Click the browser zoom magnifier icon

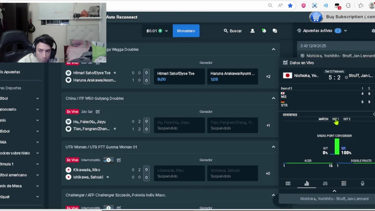[x=270, y=6]
